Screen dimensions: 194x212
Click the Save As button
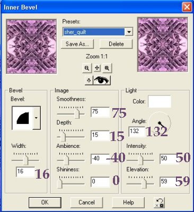click(x=77, y=44)
